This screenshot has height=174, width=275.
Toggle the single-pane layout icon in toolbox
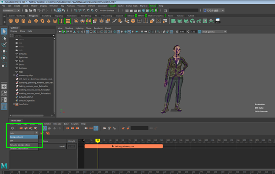(4, 86)
